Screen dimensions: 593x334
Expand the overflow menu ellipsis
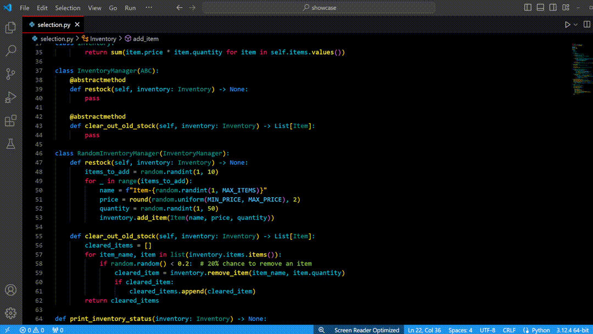149,8
